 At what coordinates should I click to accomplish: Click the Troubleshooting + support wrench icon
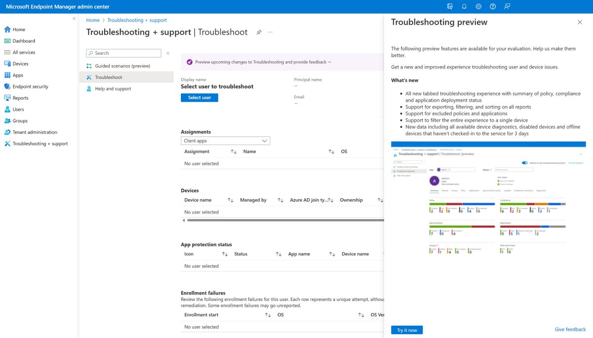pos(7,144)
